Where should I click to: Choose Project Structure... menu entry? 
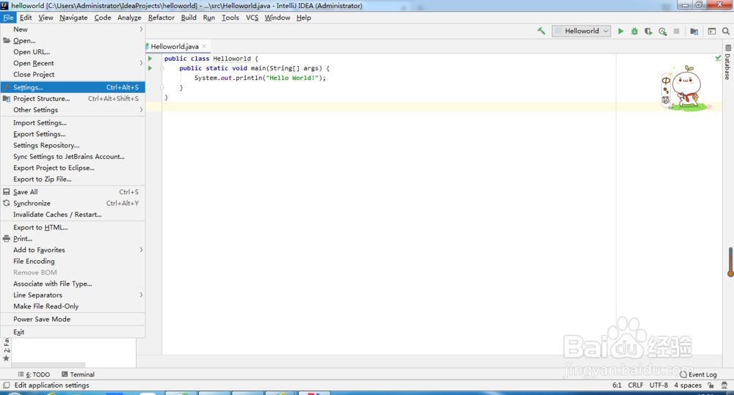(x=73, y=99)
